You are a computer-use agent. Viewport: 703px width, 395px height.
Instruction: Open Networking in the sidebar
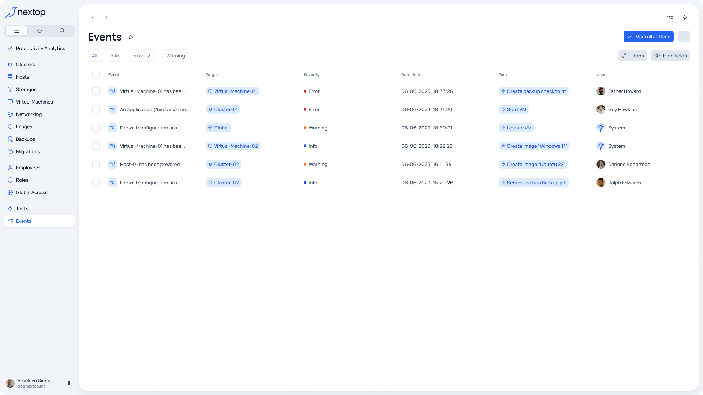(40, 114)
